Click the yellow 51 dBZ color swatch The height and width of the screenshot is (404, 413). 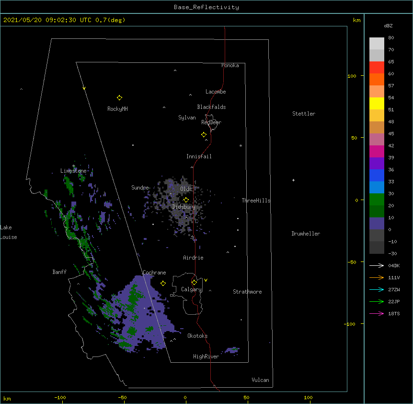tap(377, 103)
